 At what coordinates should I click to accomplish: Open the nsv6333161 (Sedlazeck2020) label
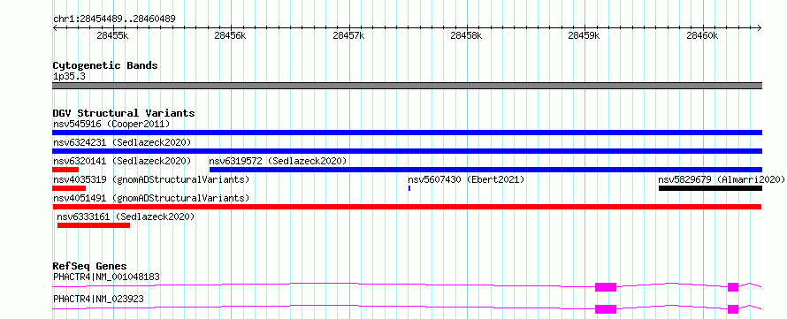(x=126, y=216)
